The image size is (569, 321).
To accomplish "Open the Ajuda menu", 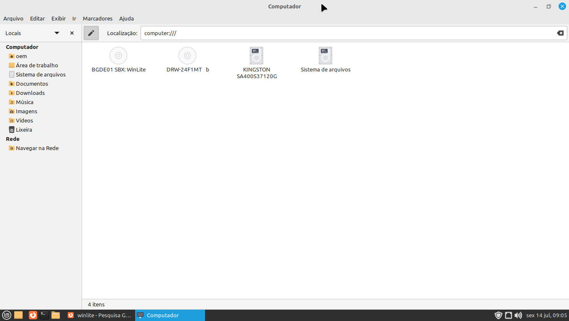I will [126, 18].
